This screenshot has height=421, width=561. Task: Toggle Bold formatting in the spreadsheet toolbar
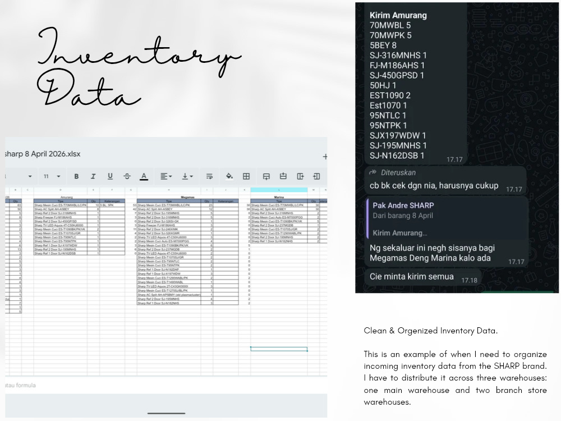pyautogui.click(x=76, y=176)
